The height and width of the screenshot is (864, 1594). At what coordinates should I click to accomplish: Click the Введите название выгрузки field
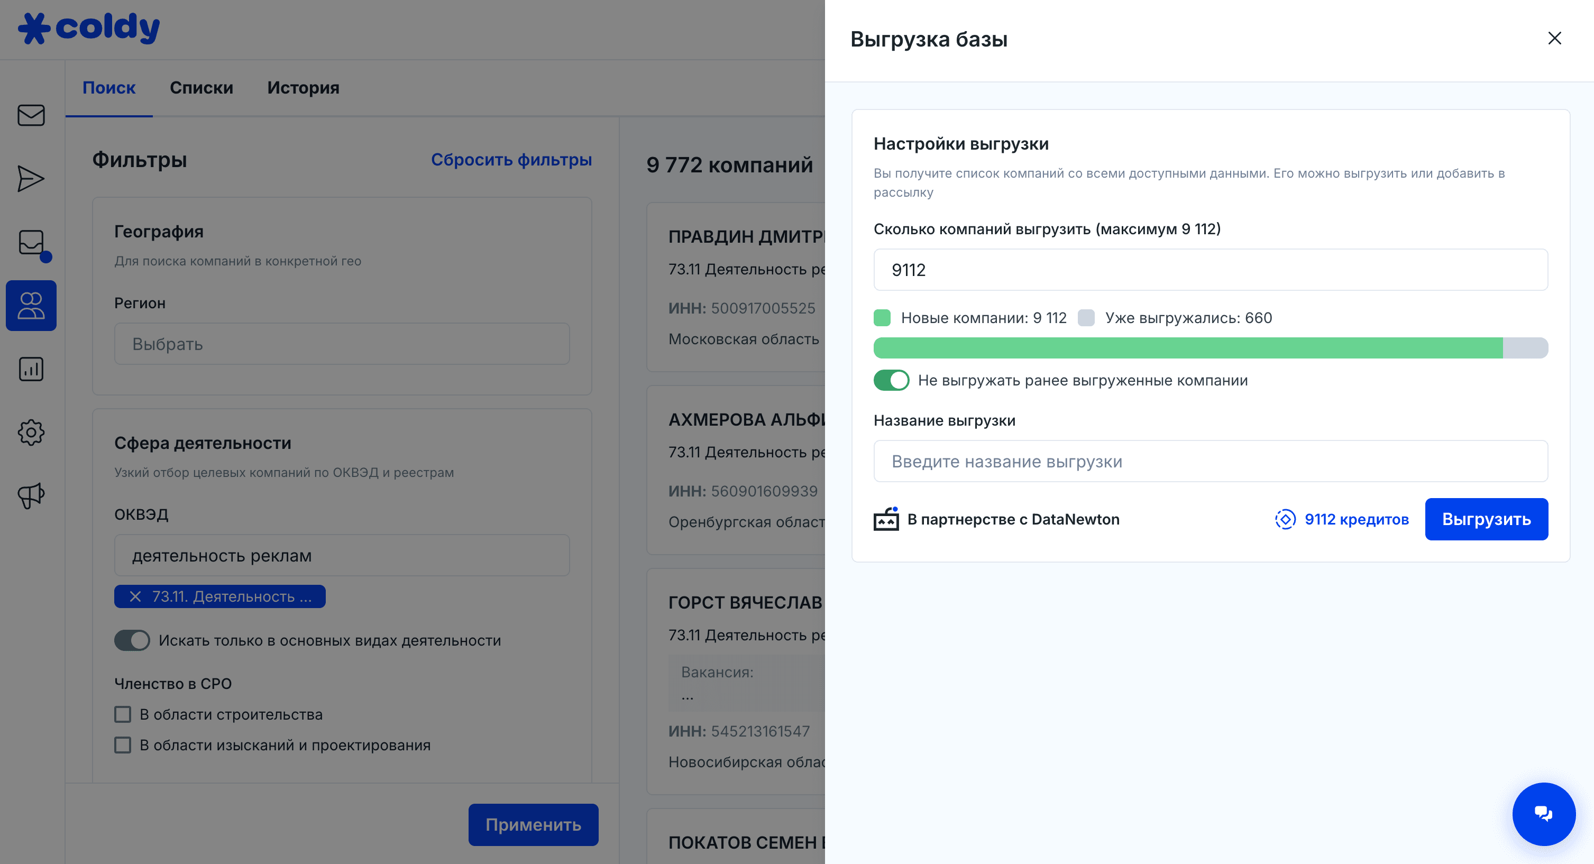(x=1211, y=462)
